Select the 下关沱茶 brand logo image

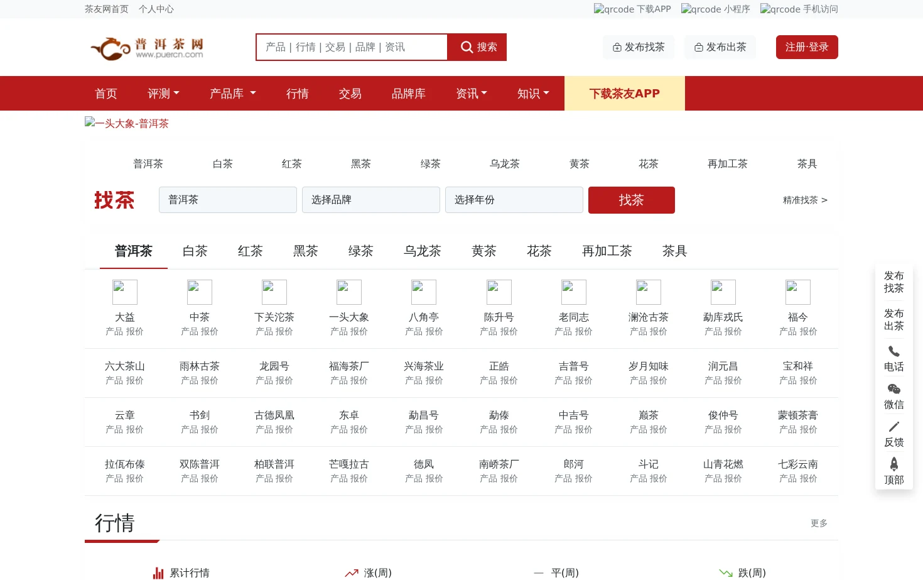(x=274, y=292)
